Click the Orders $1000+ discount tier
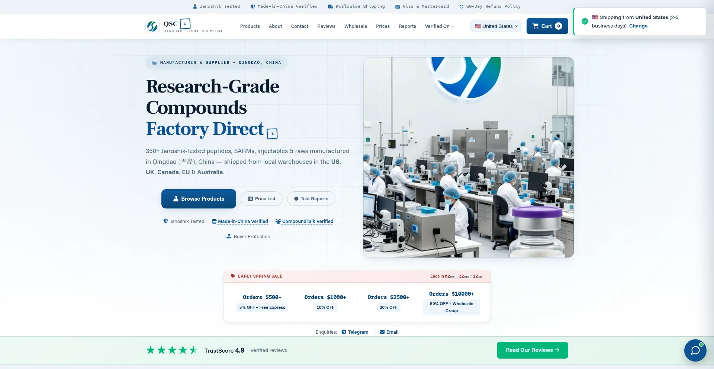 [325, 302]
